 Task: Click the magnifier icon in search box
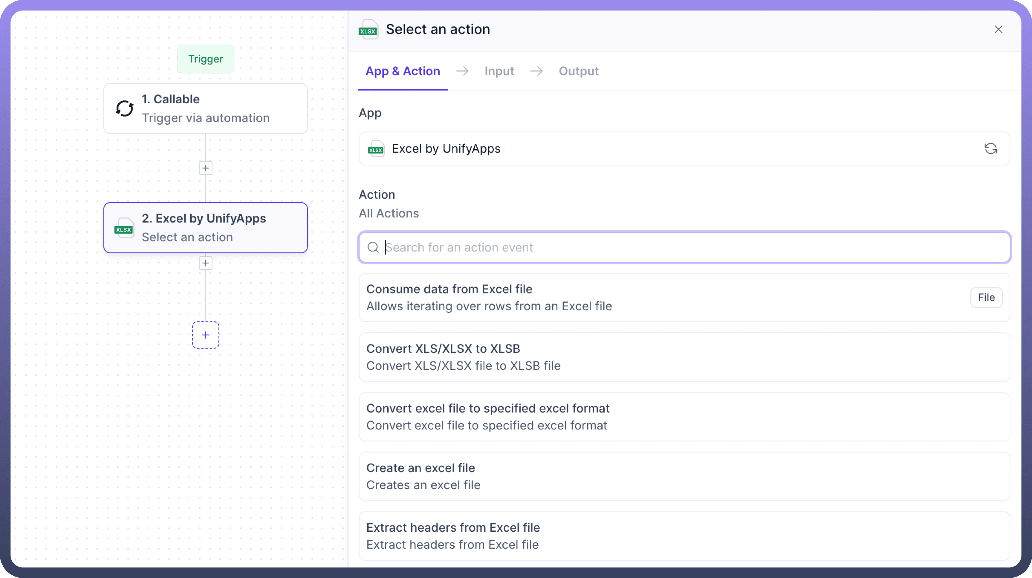click(373, 247)
